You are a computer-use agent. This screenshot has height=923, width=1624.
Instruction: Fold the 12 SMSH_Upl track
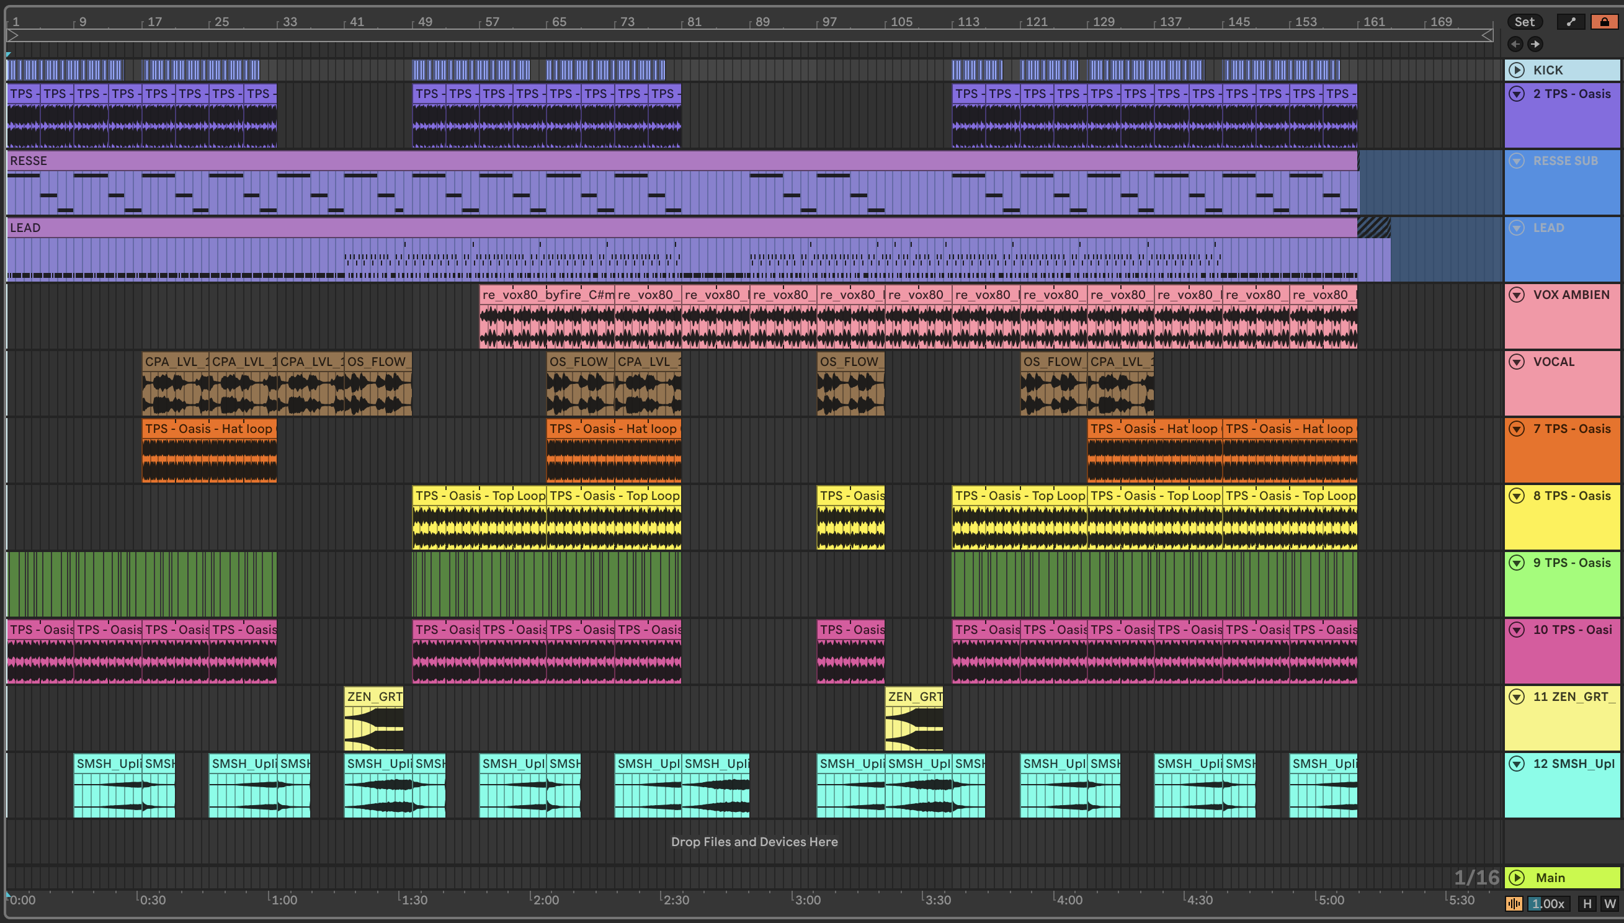click(1516, 764)
